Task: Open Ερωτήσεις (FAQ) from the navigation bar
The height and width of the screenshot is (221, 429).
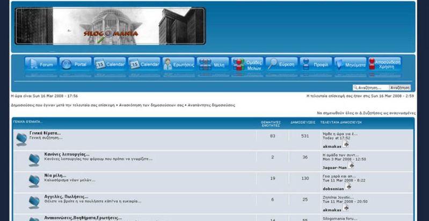Action: (x=178, y=64)
